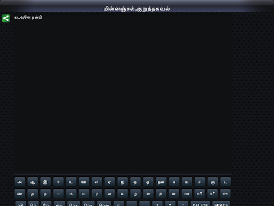Select the ண consonant key
The width and height of the screenshot is (274, 206).
pyautogui.click(x=20, y=194)
